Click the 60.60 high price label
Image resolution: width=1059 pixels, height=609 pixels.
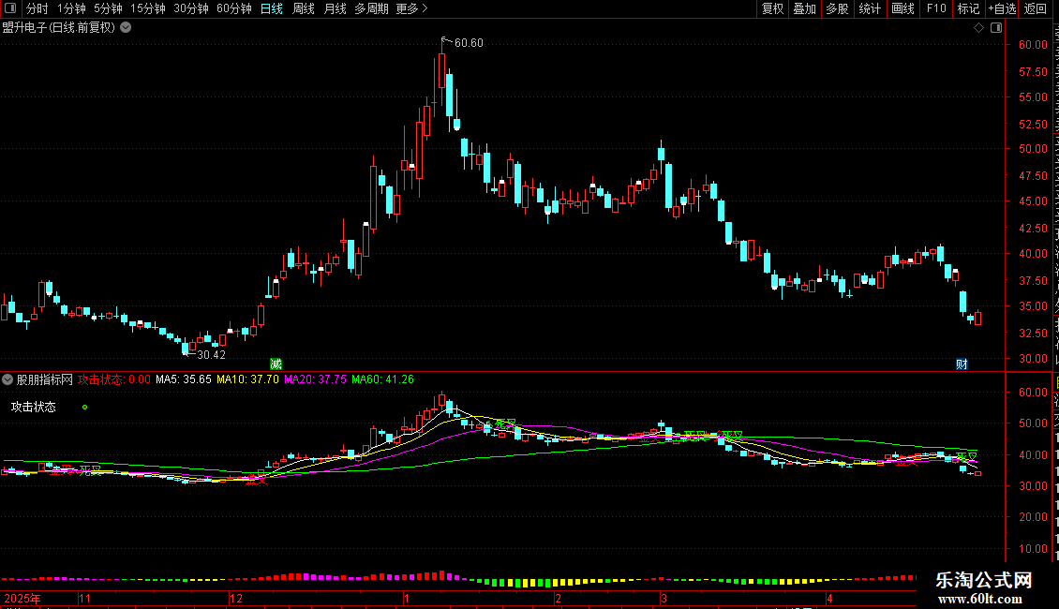(x=469, y=42)
